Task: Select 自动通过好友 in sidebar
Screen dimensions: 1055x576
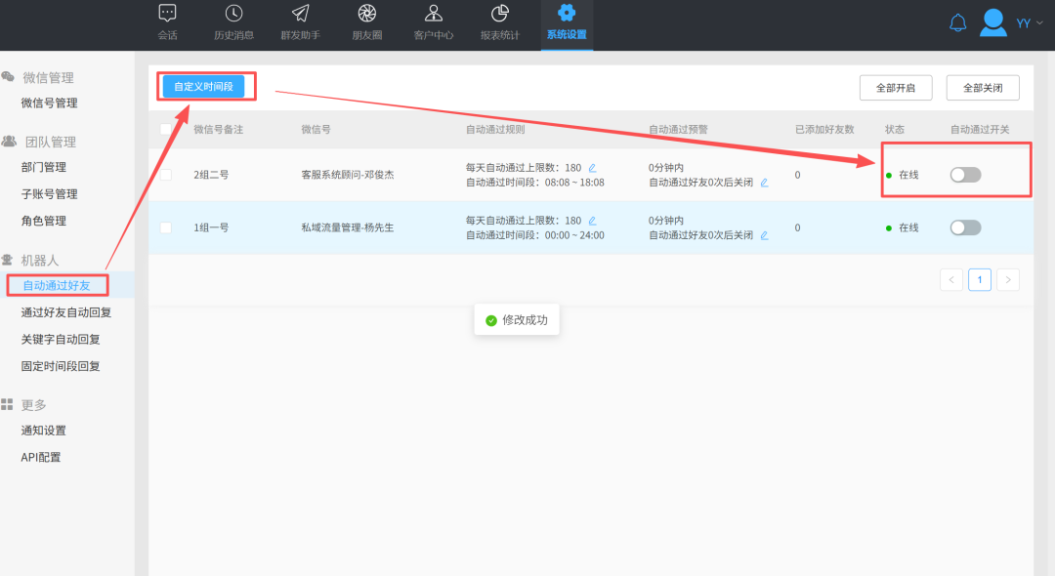Action: (57, 286)
